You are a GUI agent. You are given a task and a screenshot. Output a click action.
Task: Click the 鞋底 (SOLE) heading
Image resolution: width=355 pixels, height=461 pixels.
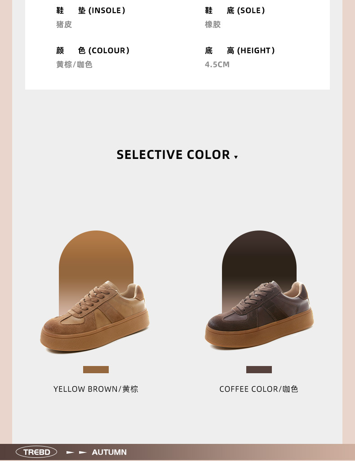click(x=235, y=11)
